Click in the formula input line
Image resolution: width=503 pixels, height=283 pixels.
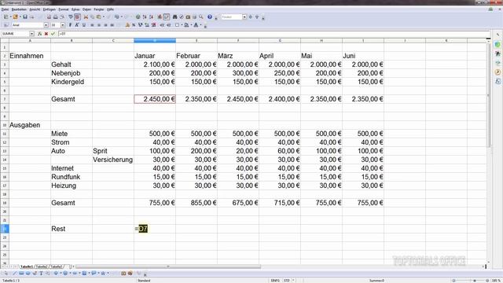[x=274, y=34]
